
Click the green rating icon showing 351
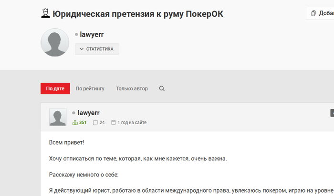[x=75, y=123]
